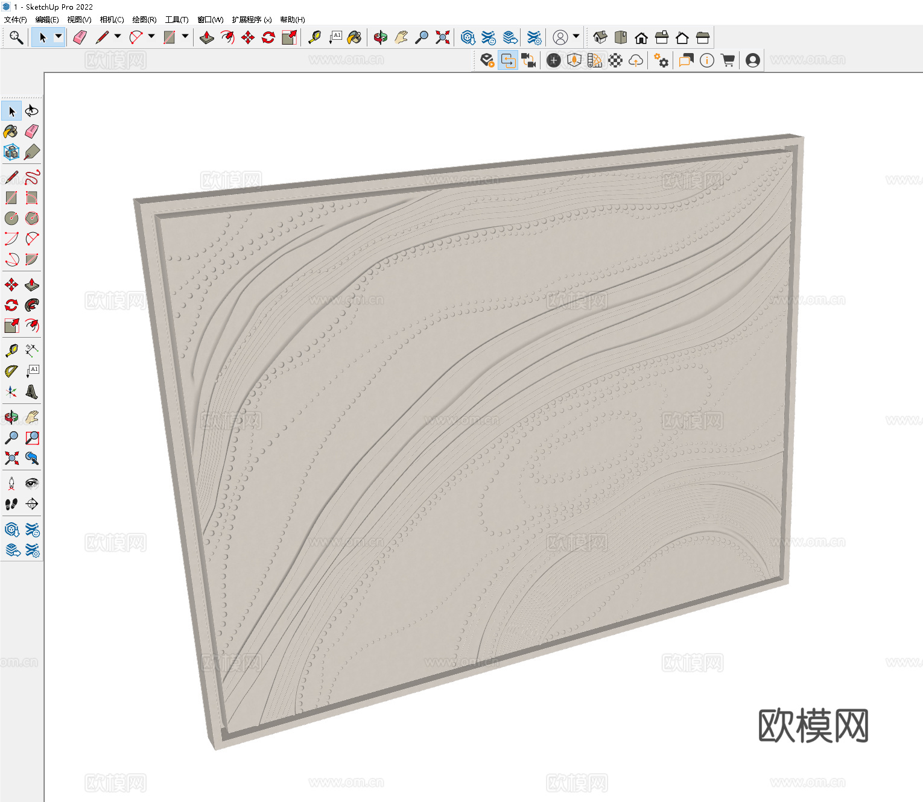Image resolution: width=923 pixels, height=802 pixels.
Task: Switch to Back standard view
Action: 682,37
